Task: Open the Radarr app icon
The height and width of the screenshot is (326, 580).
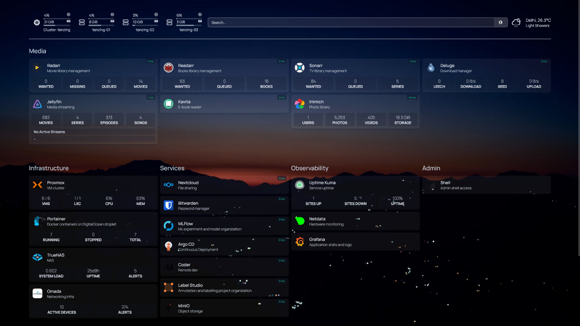Action: pyautogui.click(x=37, y=68)
